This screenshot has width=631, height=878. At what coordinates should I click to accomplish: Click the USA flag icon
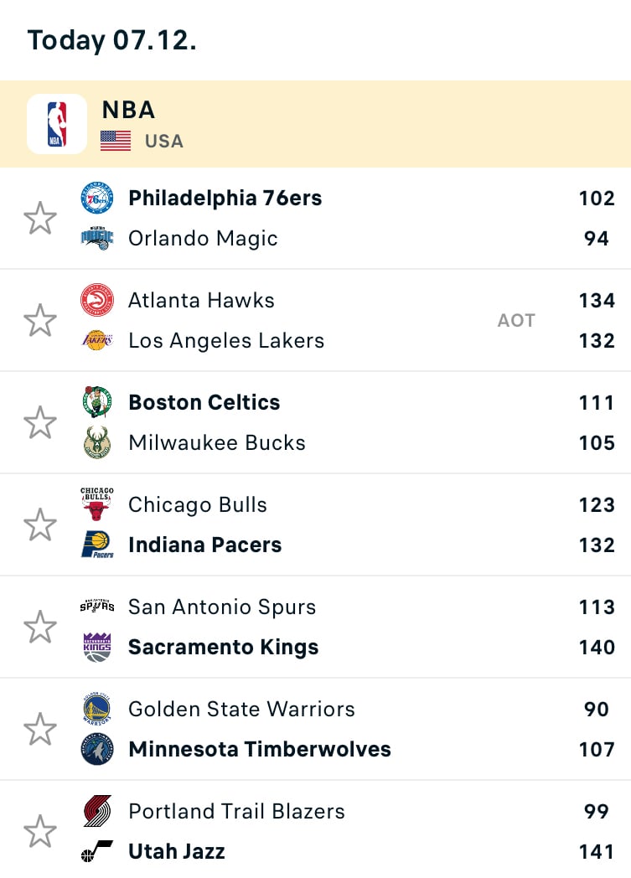point(116,141)
